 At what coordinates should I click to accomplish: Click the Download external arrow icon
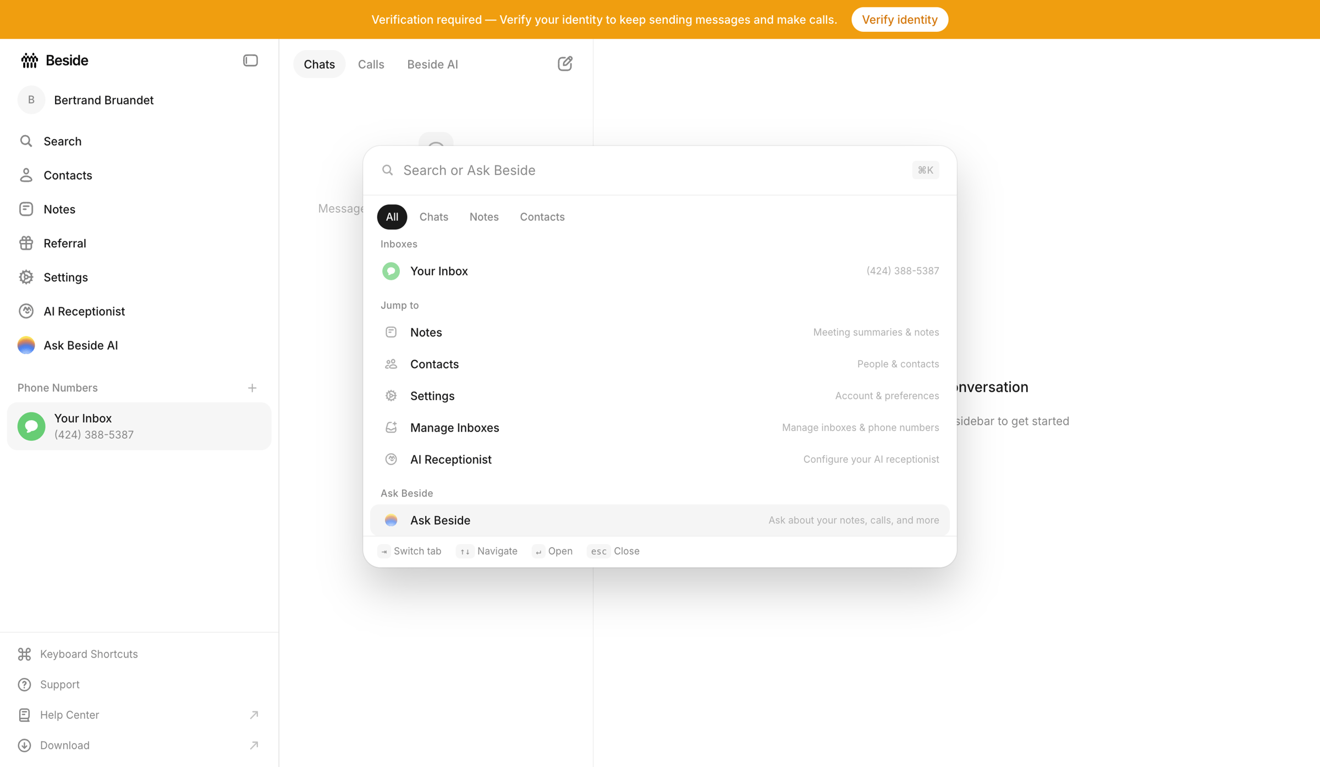coord(254,746)
